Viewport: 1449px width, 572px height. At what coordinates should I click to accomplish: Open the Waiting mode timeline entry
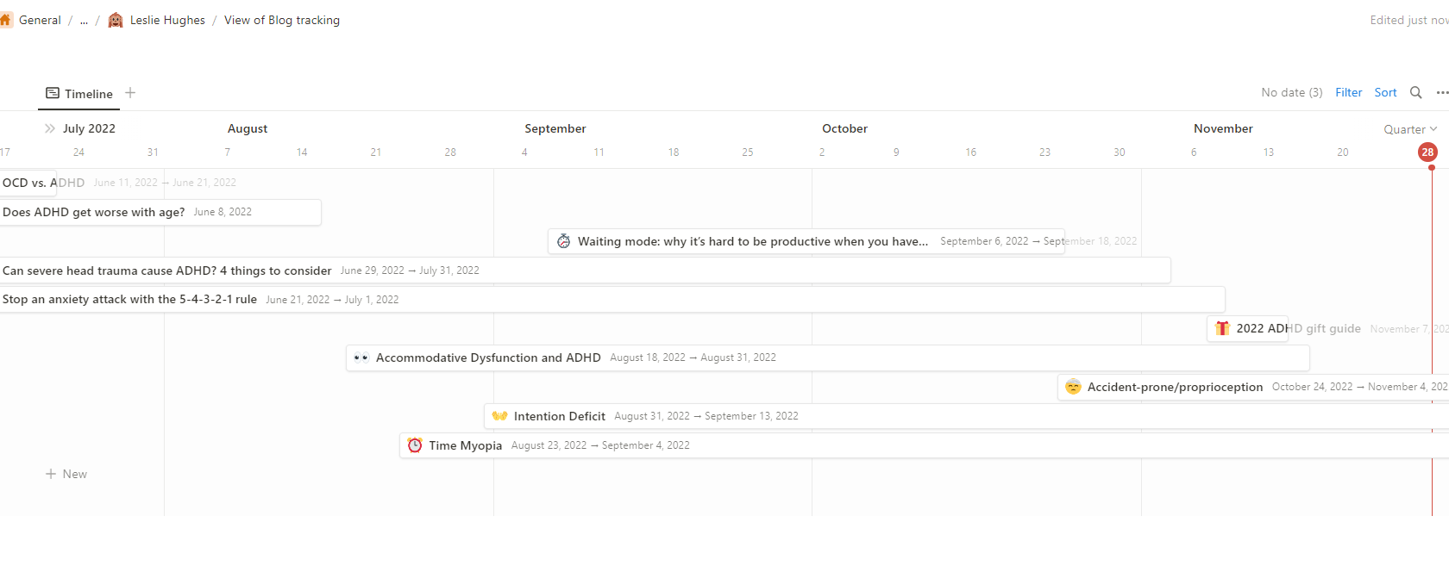coord(751,241)
